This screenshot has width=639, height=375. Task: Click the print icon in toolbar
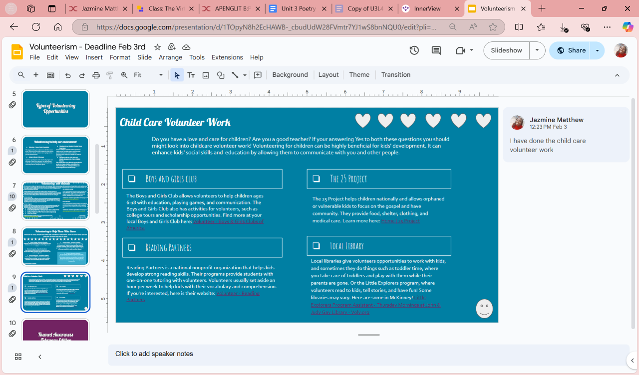coord(96,75)
